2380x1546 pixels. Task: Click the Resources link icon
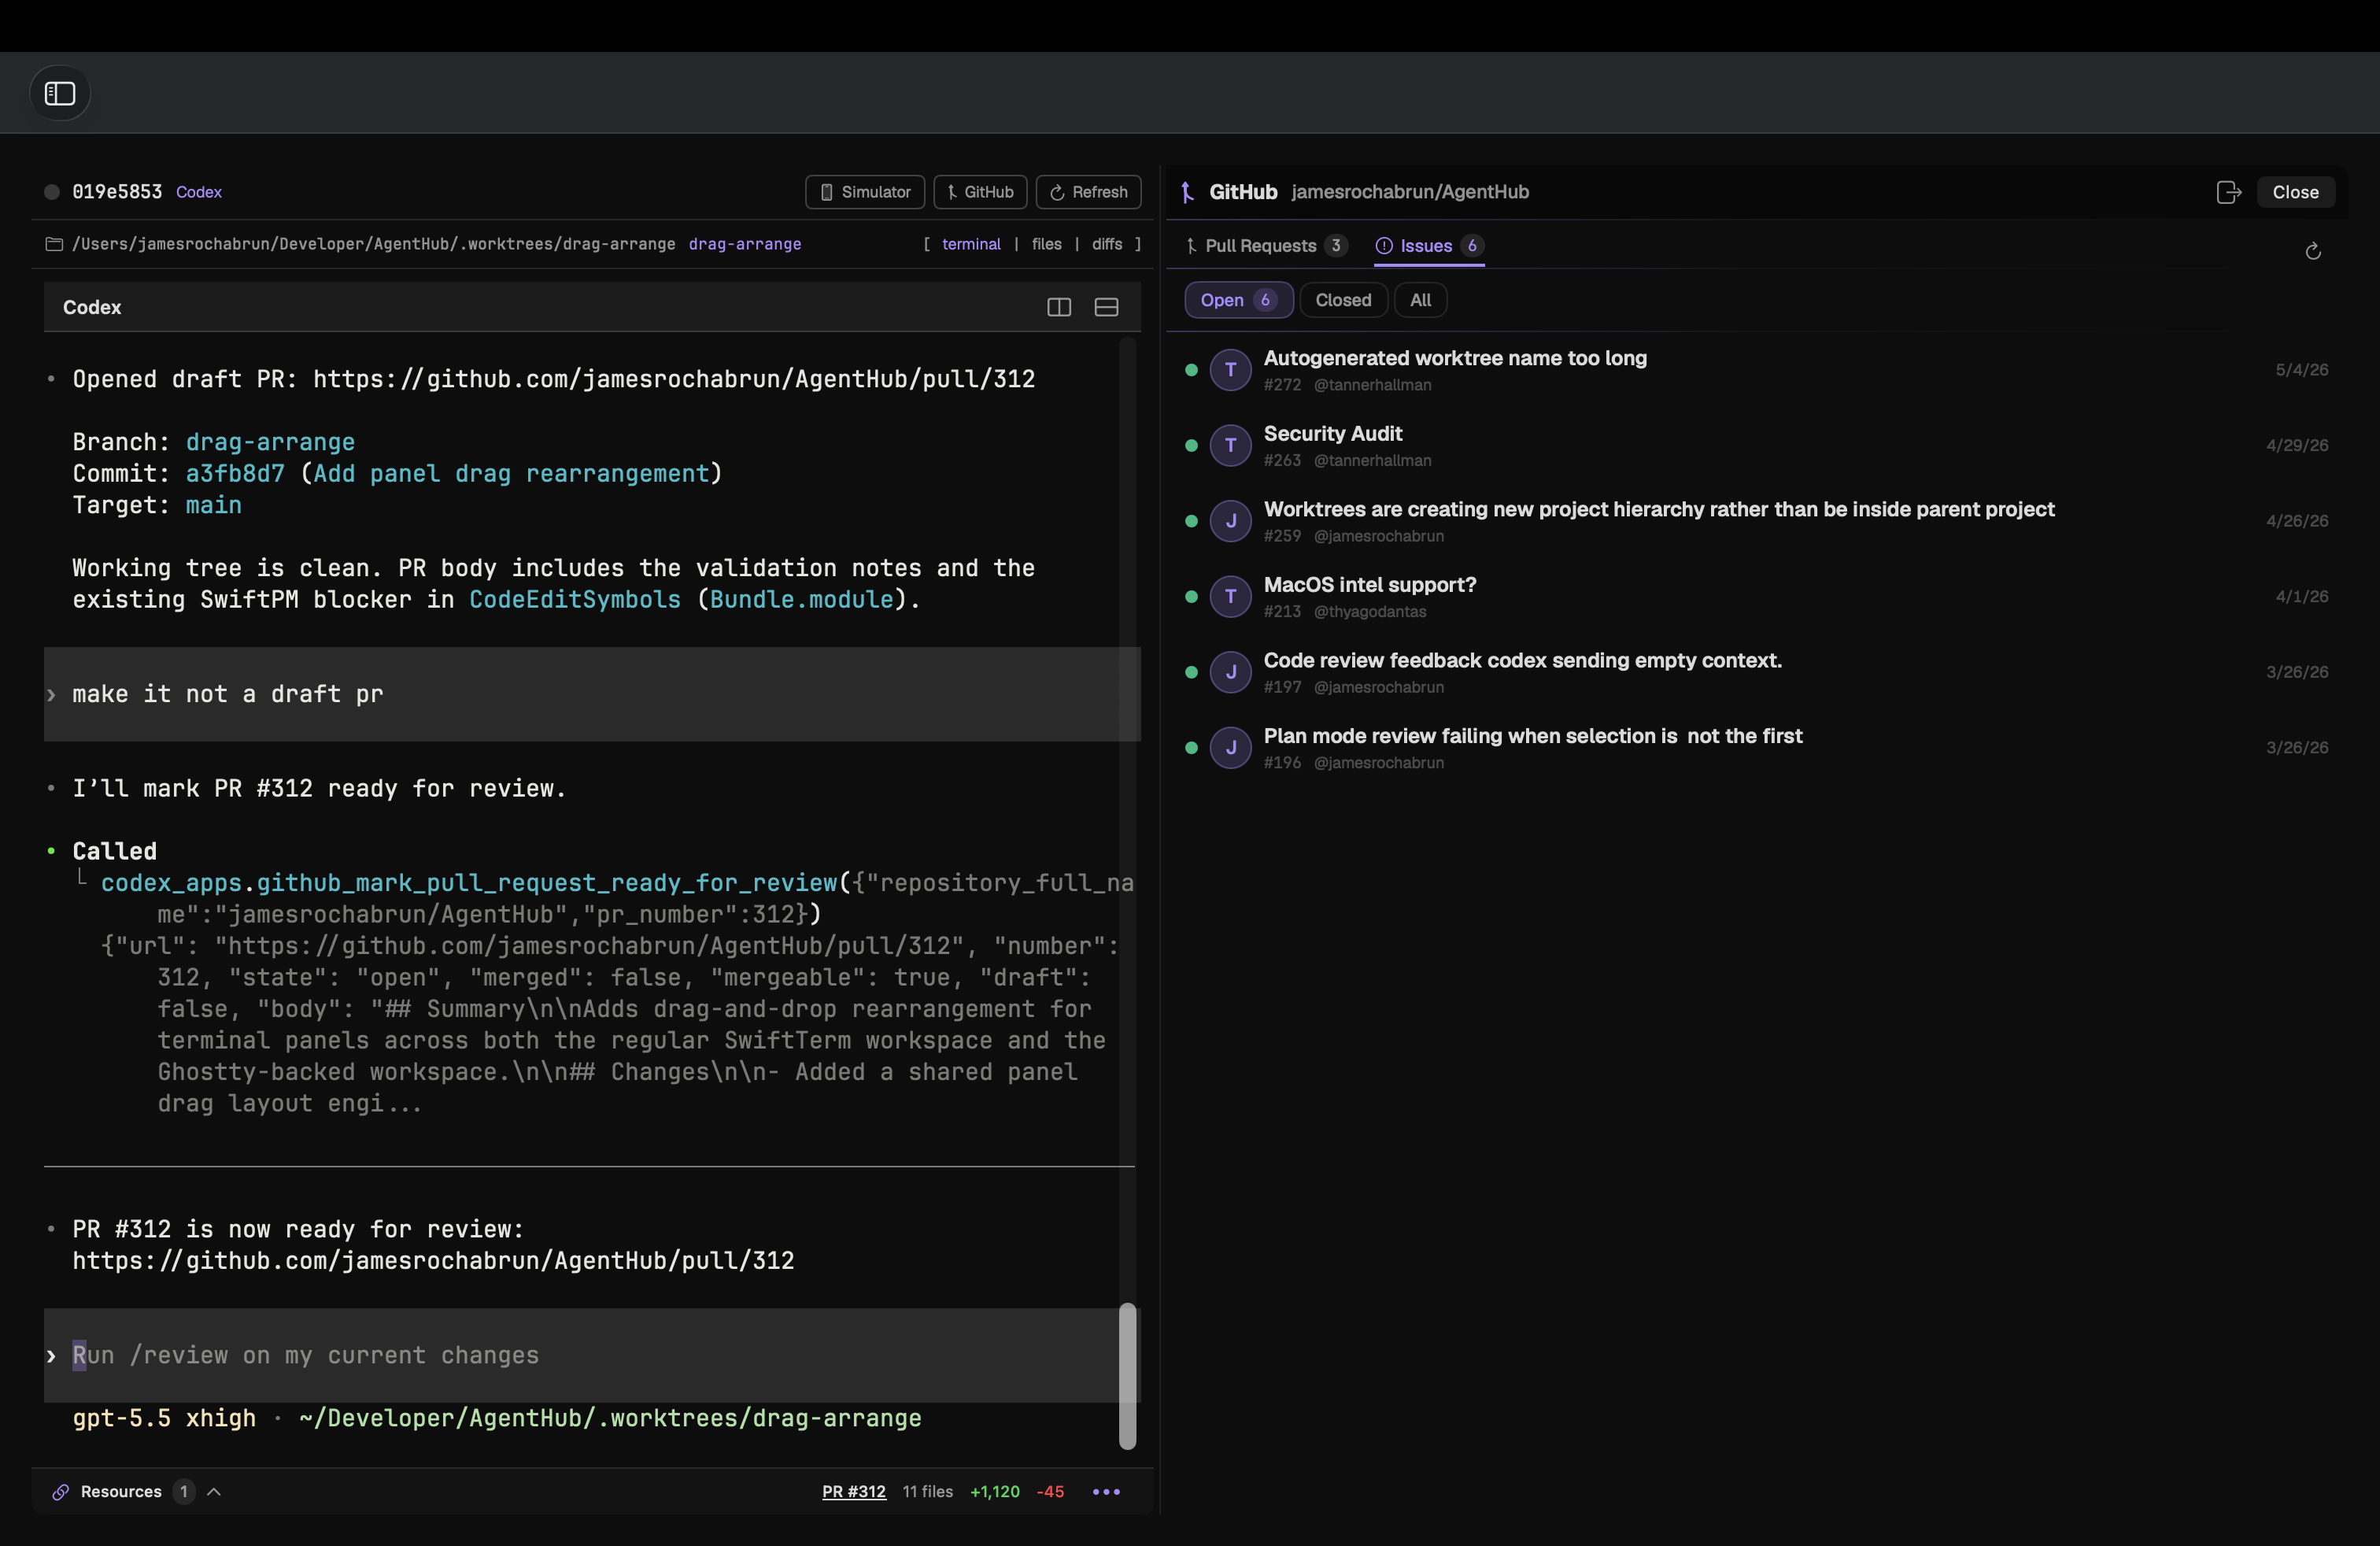click(60, 1491)
